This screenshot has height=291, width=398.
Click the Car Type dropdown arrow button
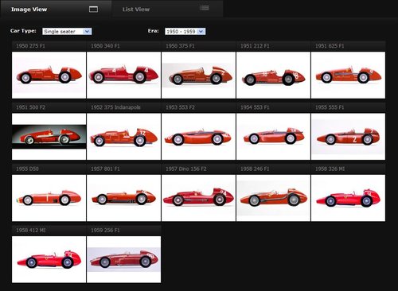pos(88,31)
